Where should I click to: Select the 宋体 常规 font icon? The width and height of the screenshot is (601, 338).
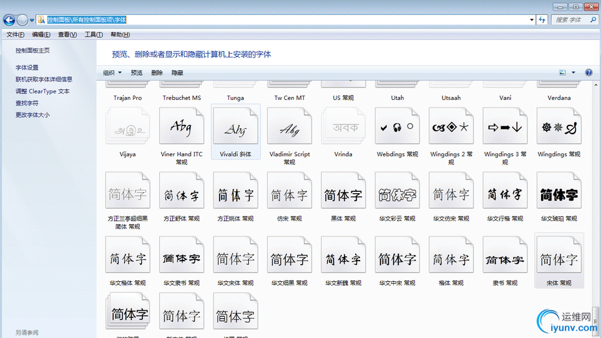pyautogui.click(x=559, y=255)
